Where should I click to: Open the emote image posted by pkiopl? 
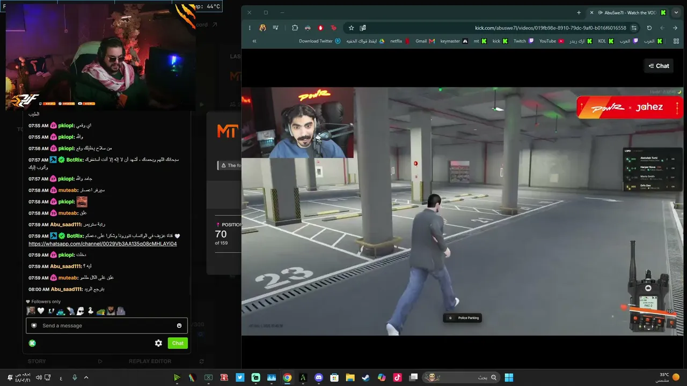[82, 202]
